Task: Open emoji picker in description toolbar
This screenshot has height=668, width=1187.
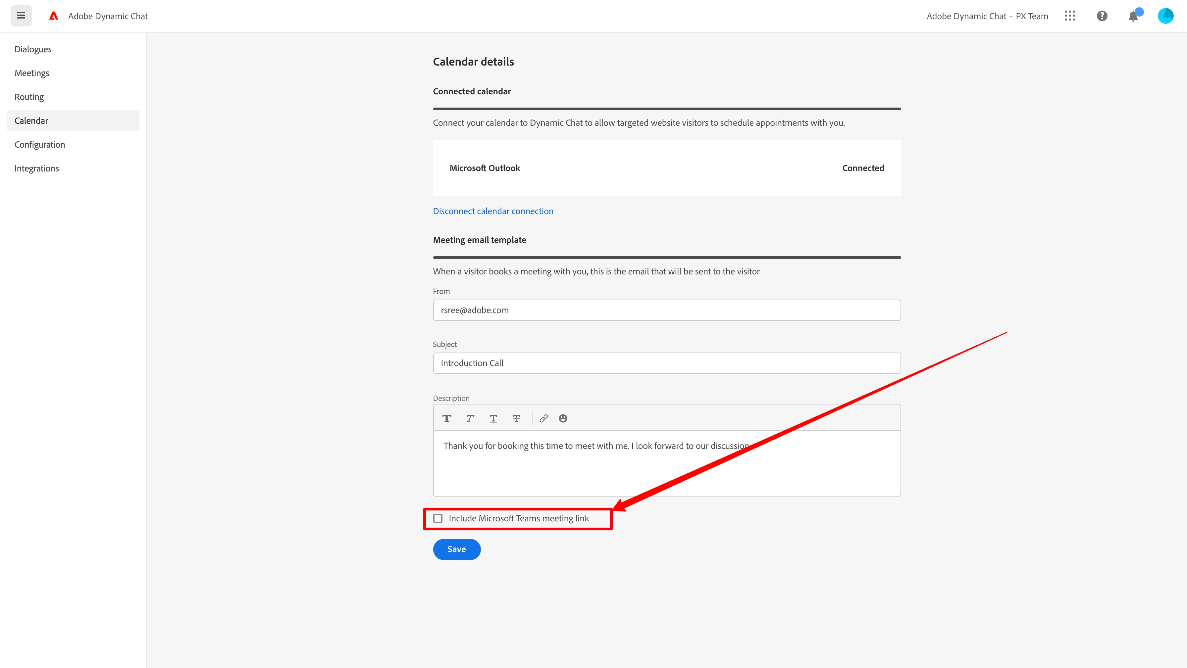Action: (x=563, y=418)
